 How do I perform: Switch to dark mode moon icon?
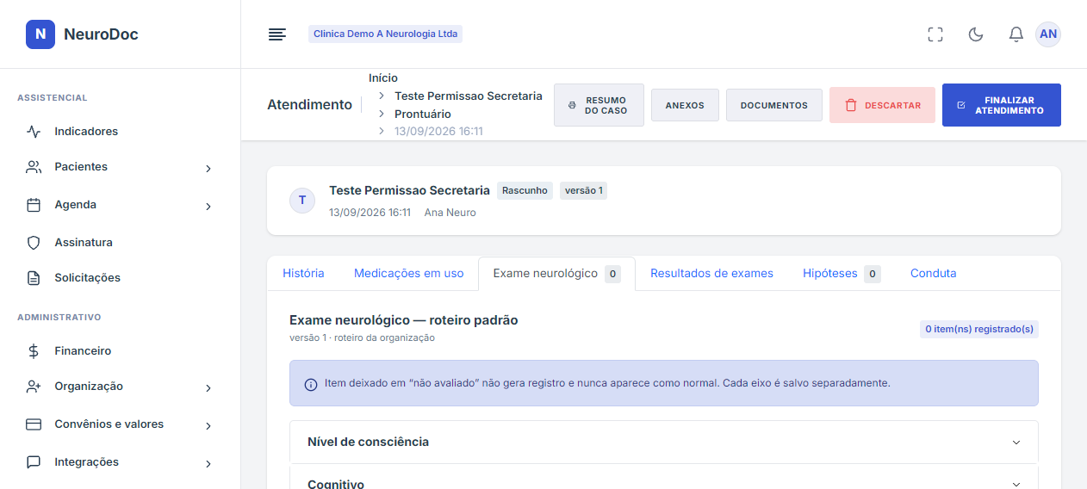976,34
